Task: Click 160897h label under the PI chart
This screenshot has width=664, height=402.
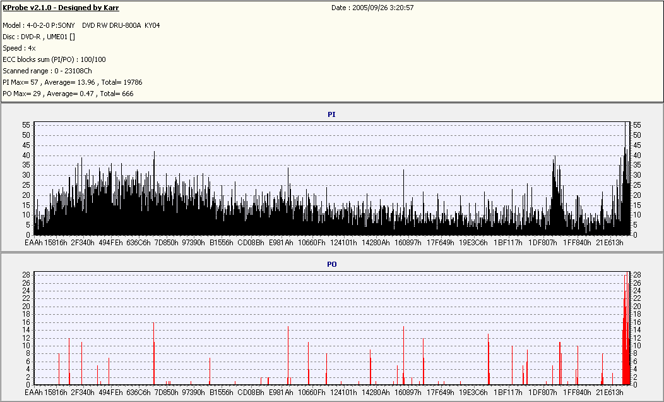Action: click(408, 243)
